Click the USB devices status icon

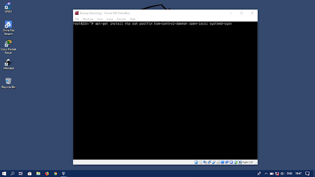click(x=214, y=162)
